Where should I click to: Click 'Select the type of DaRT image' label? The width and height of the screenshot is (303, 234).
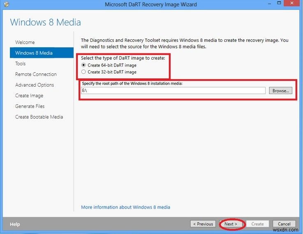(123, 58)
